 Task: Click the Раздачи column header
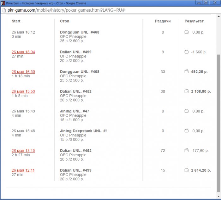pos(163,21)
